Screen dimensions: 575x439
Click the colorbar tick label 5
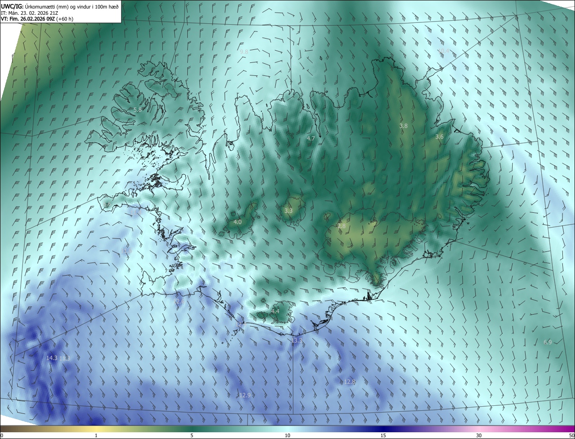click(192, 435)
